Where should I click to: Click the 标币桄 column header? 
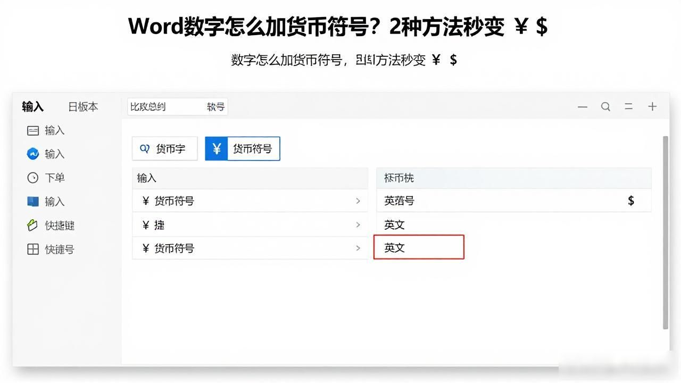(514, 178)
